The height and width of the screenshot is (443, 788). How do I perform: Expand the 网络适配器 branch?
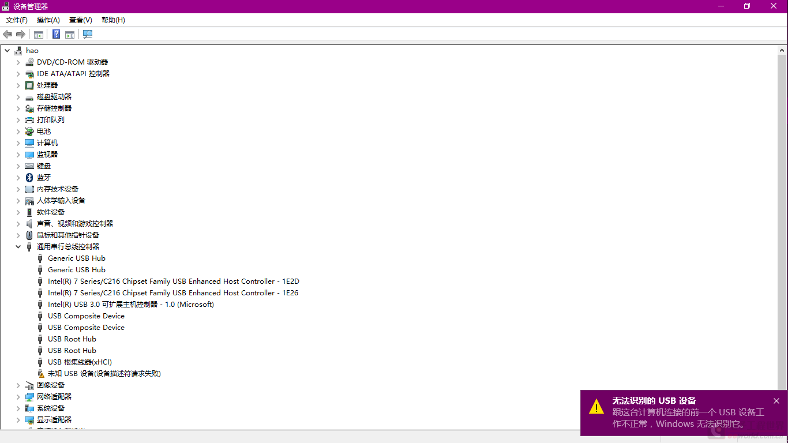tap(18, 397)
